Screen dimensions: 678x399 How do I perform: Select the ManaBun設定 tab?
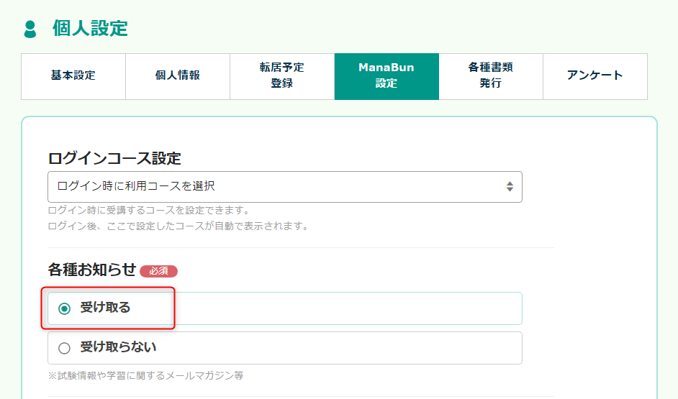coord(387,76)
